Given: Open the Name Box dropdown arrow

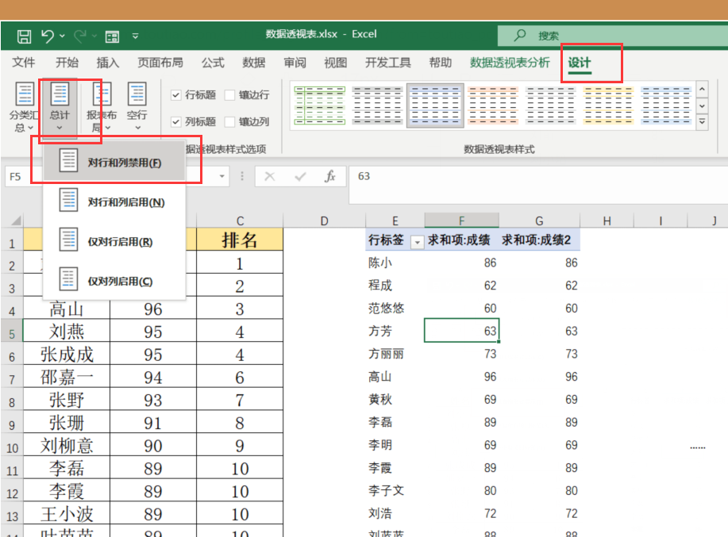Looking at the screenshot, I should tap(222, 176).
